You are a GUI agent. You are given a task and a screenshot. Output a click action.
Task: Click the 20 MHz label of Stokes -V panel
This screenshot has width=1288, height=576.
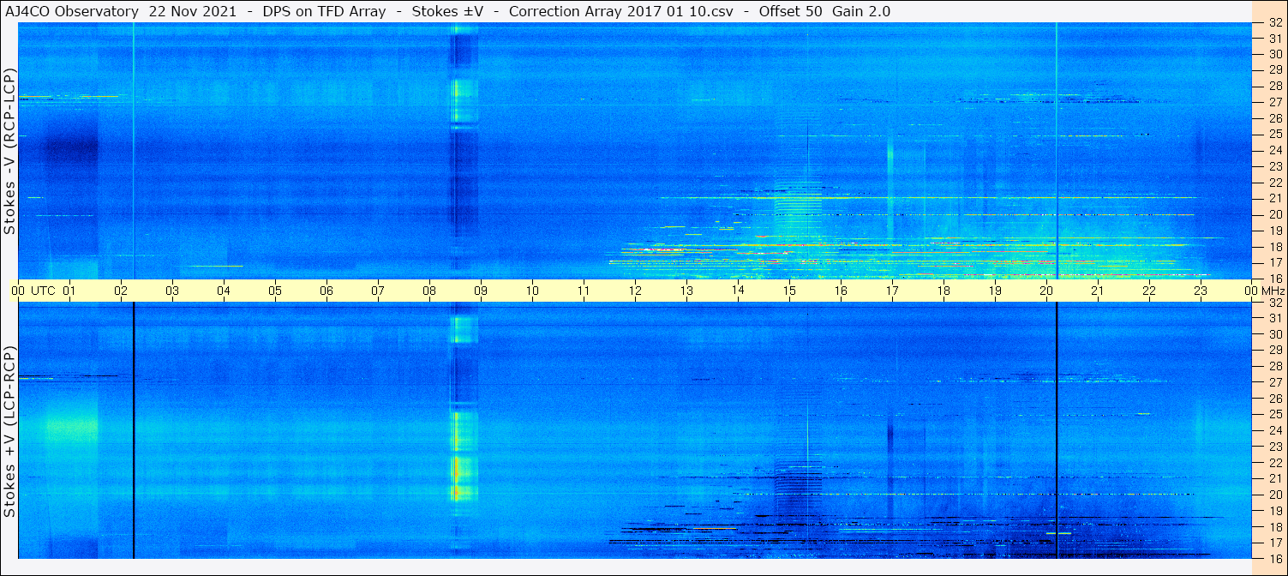pos(1275,214)
